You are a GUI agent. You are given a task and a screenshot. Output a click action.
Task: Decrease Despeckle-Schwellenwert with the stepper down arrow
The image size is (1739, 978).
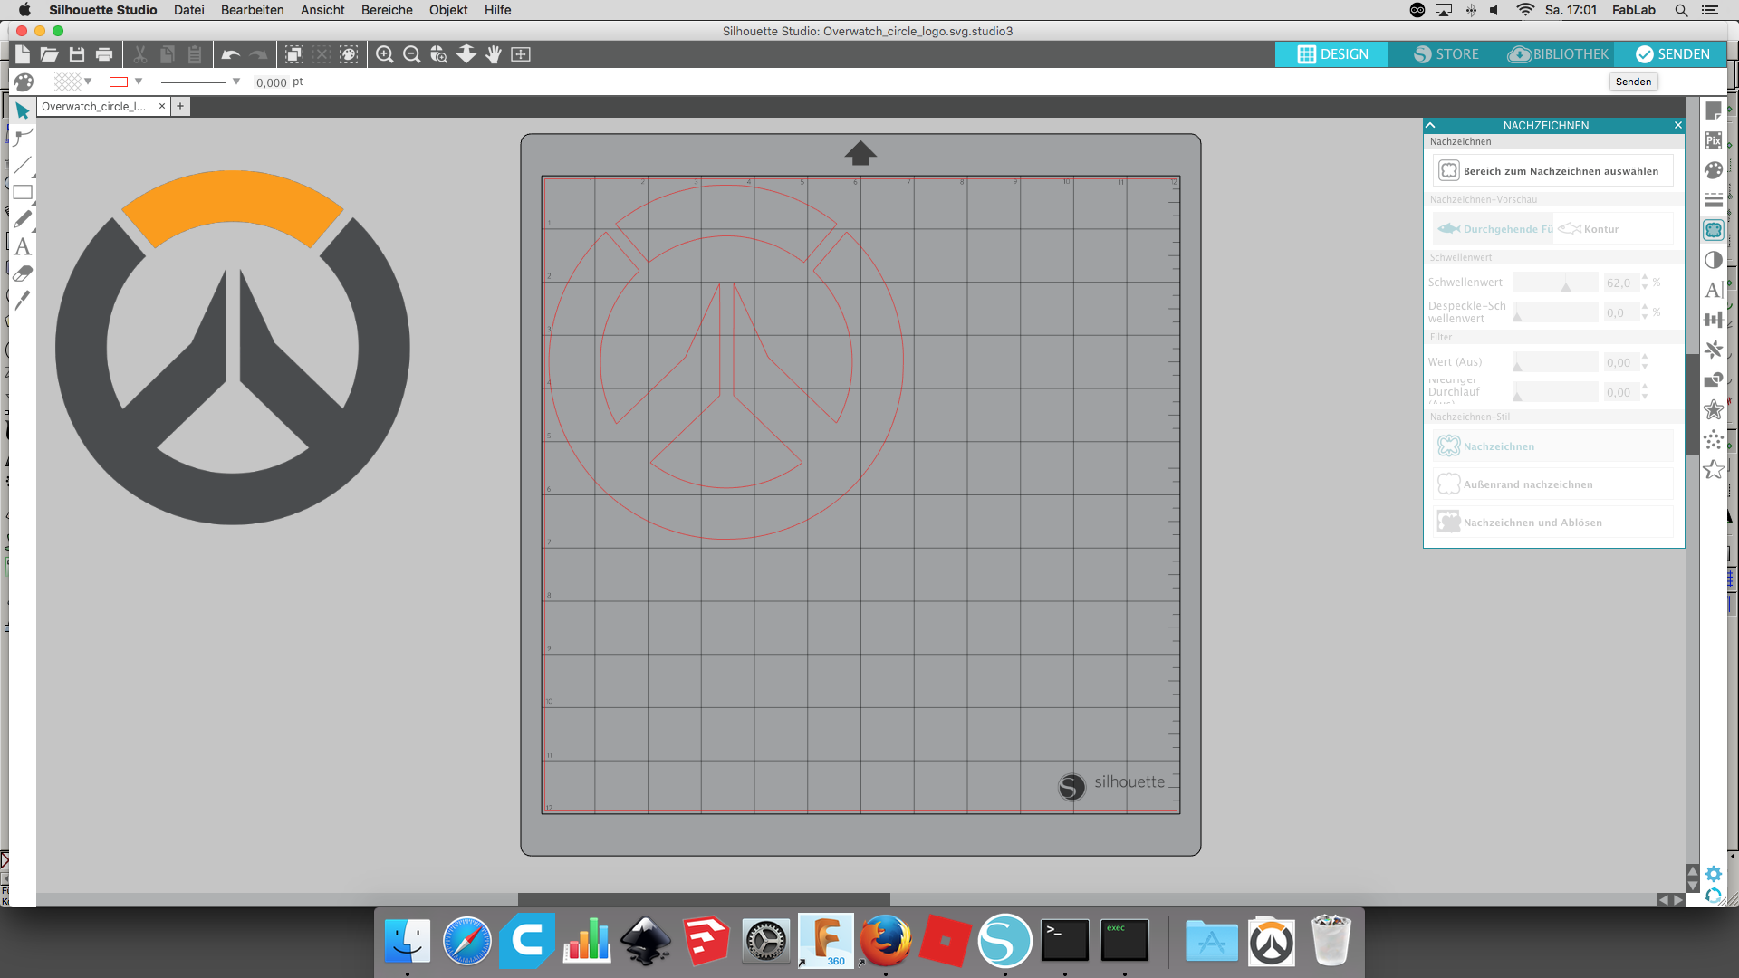click(1645, 317)
